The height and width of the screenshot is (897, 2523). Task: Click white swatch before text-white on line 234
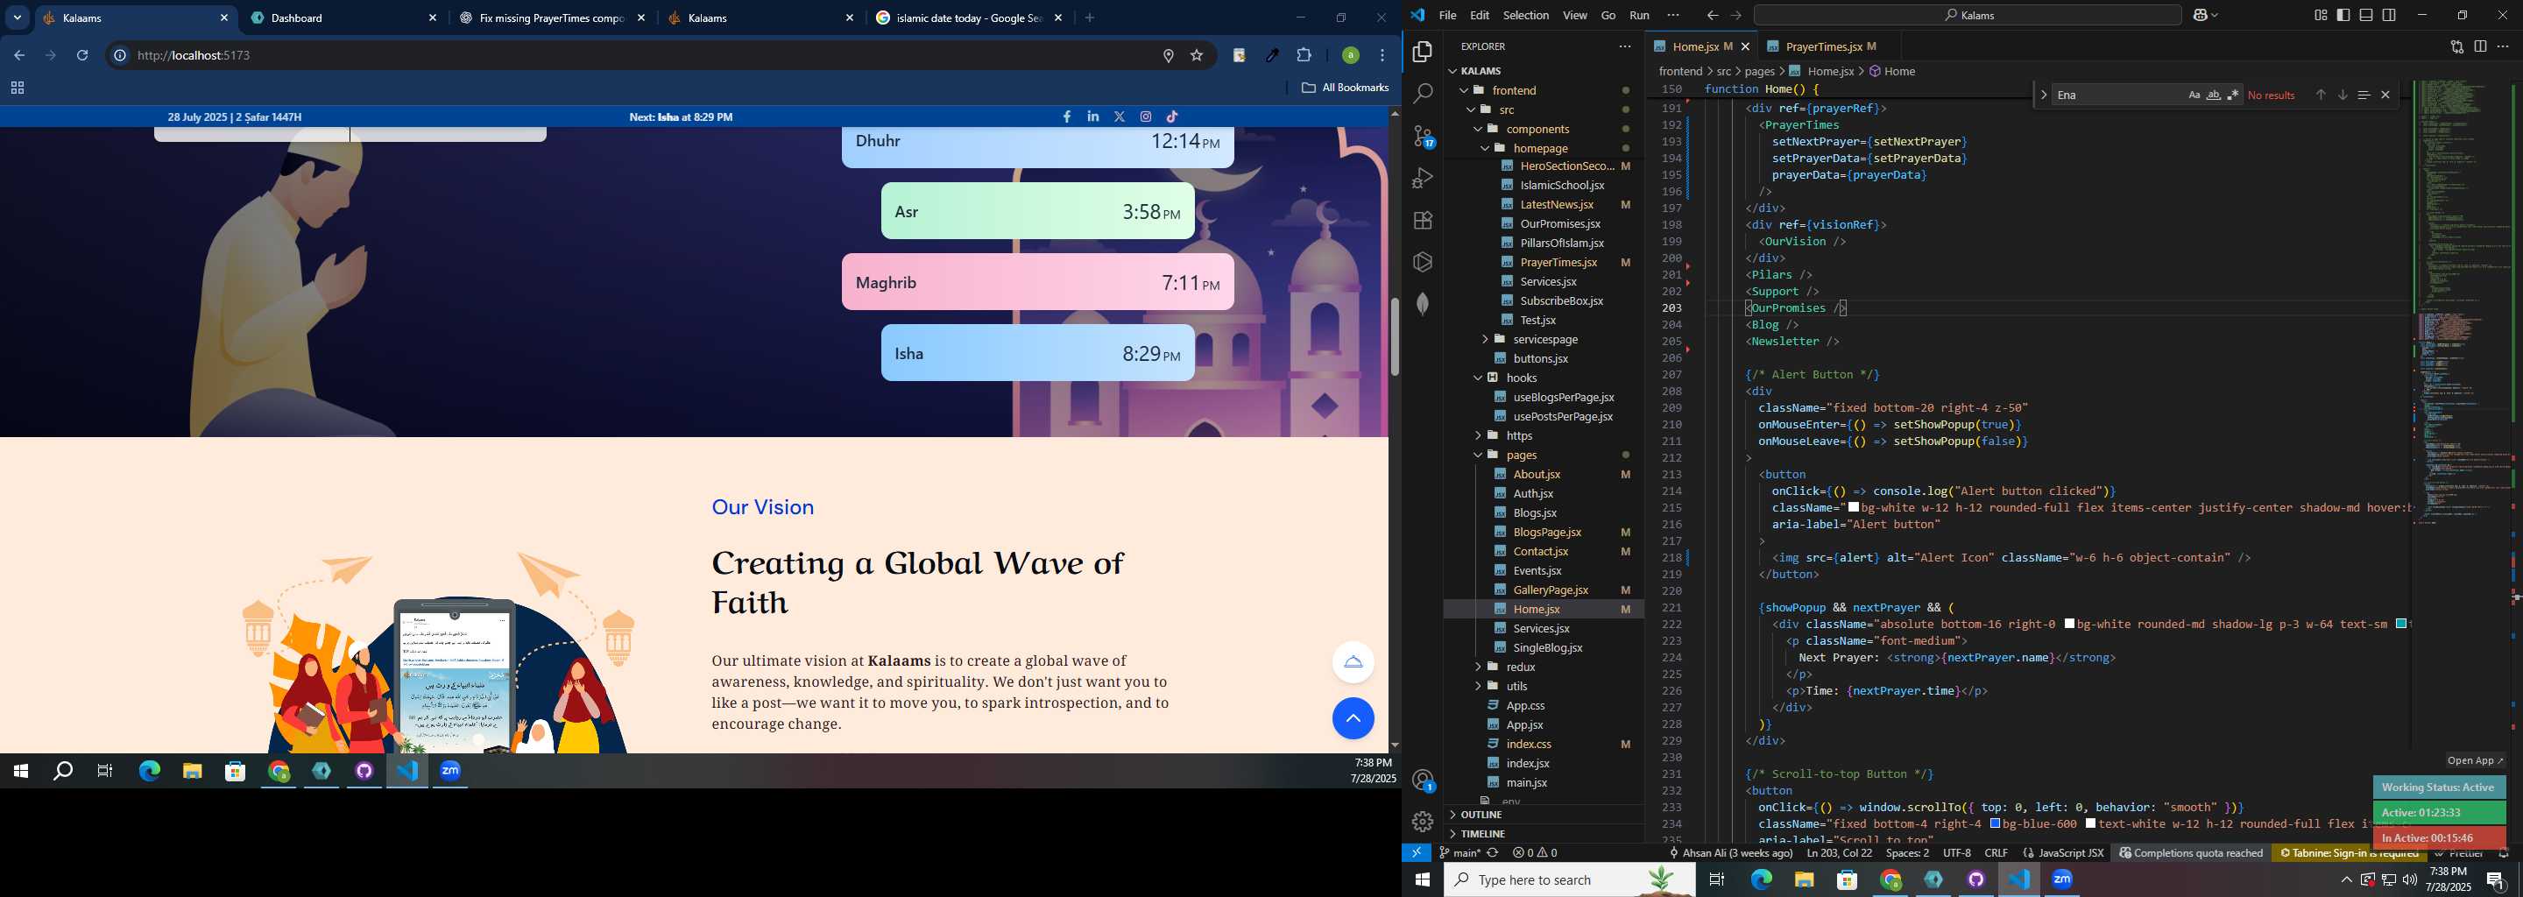[2090, 823]
